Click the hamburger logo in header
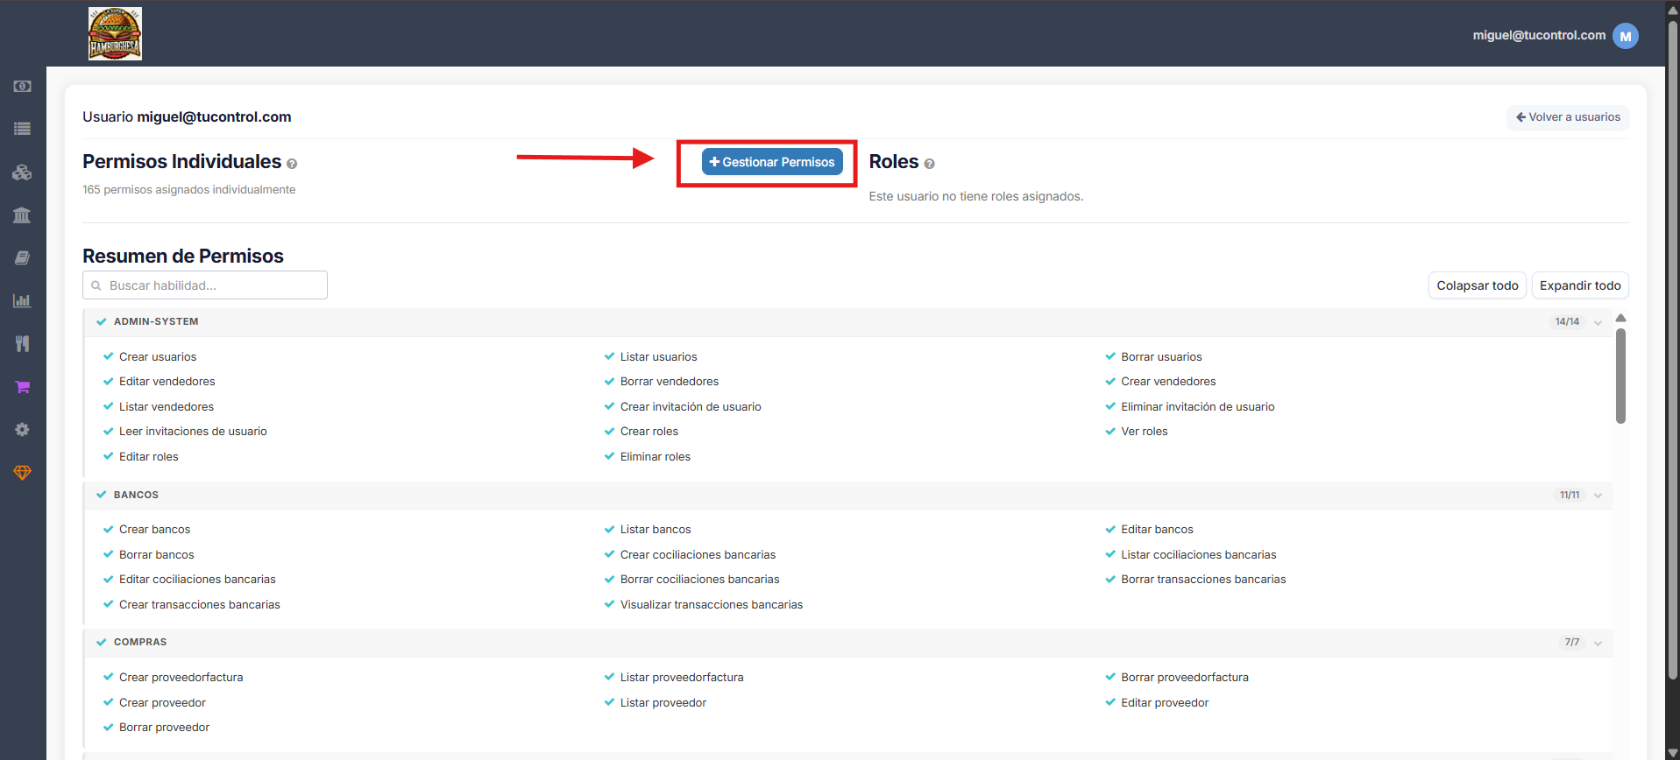 (x=115, y=33)
